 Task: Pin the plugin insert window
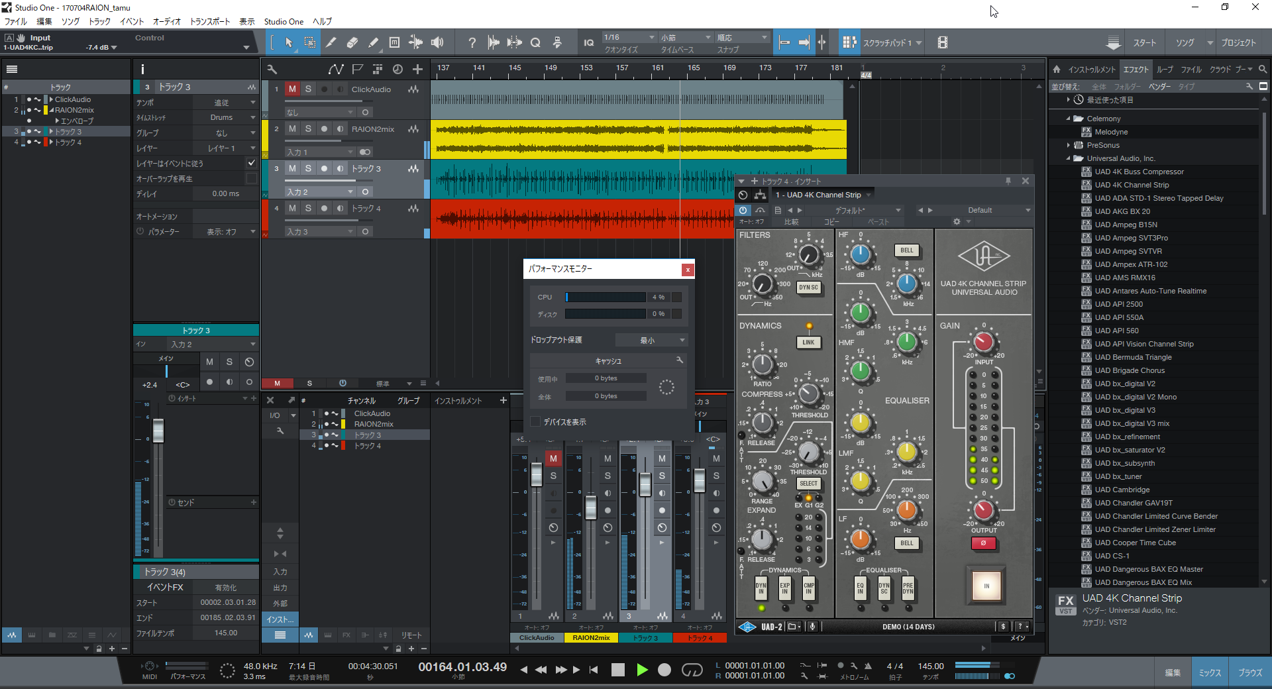pos(1008,181)
